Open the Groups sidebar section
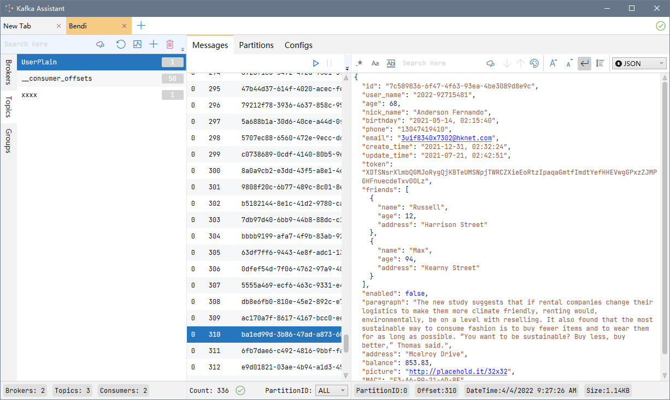The width and height of the screenshot is (670, 400). pyautogui.click(x=8, y=141)
